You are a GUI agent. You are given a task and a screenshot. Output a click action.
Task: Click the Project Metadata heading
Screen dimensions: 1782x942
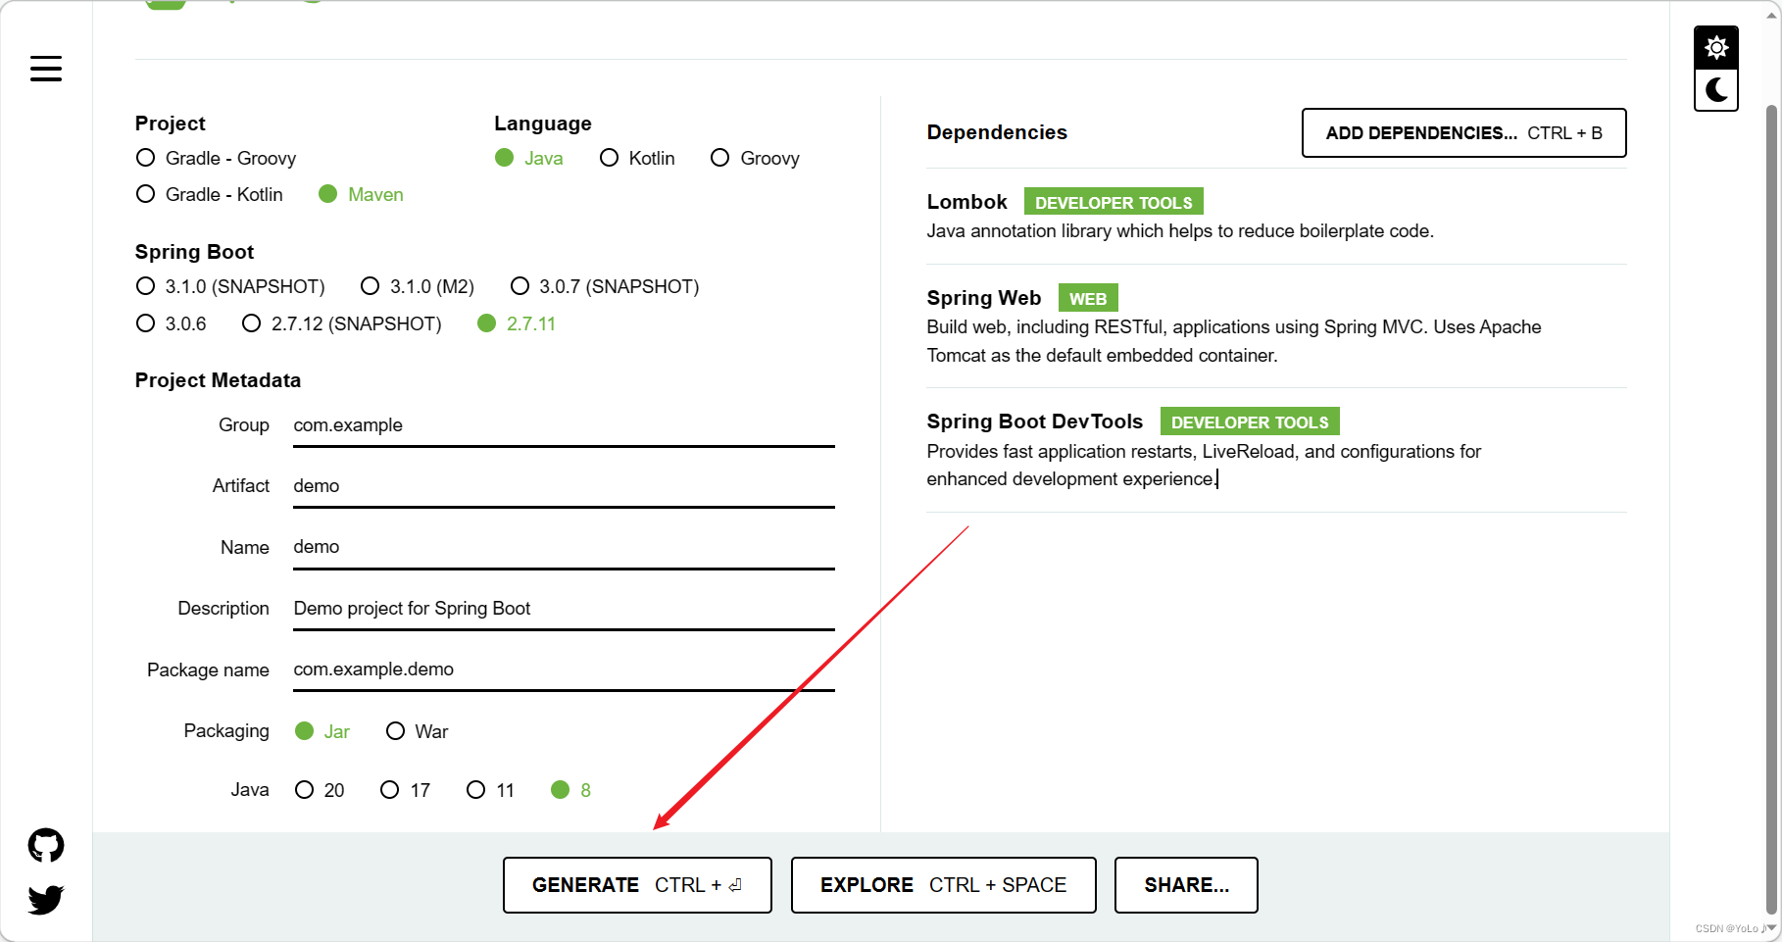coord(218,380)
